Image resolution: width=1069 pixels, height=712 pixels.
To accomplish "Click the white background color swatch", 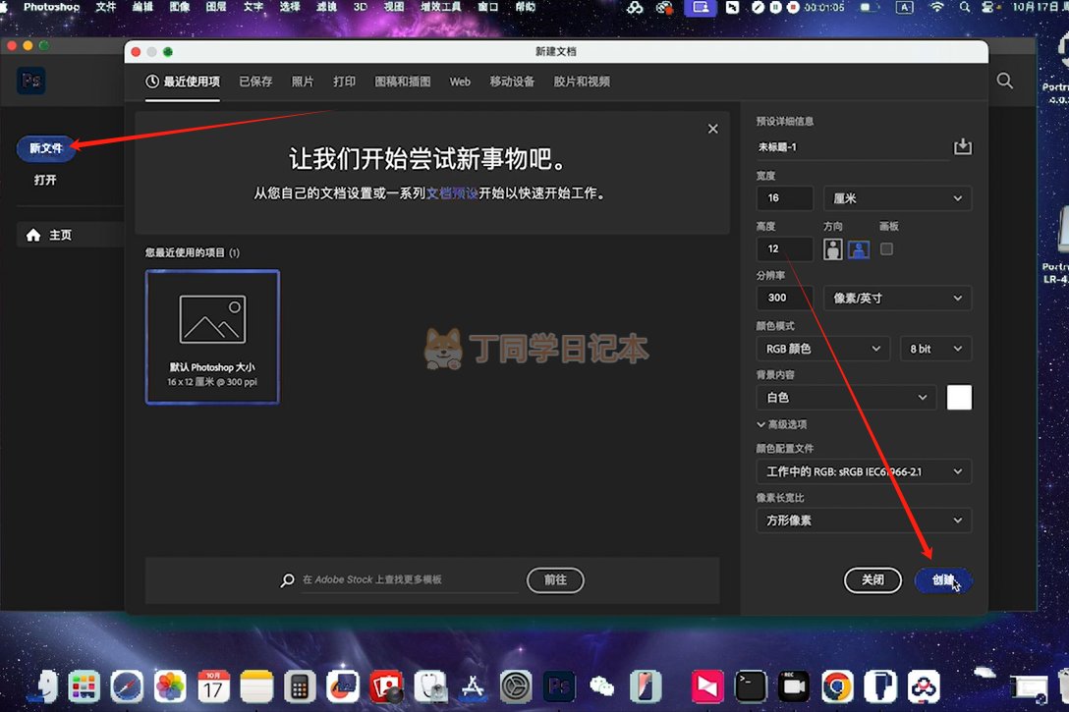I will coord(959,397).
